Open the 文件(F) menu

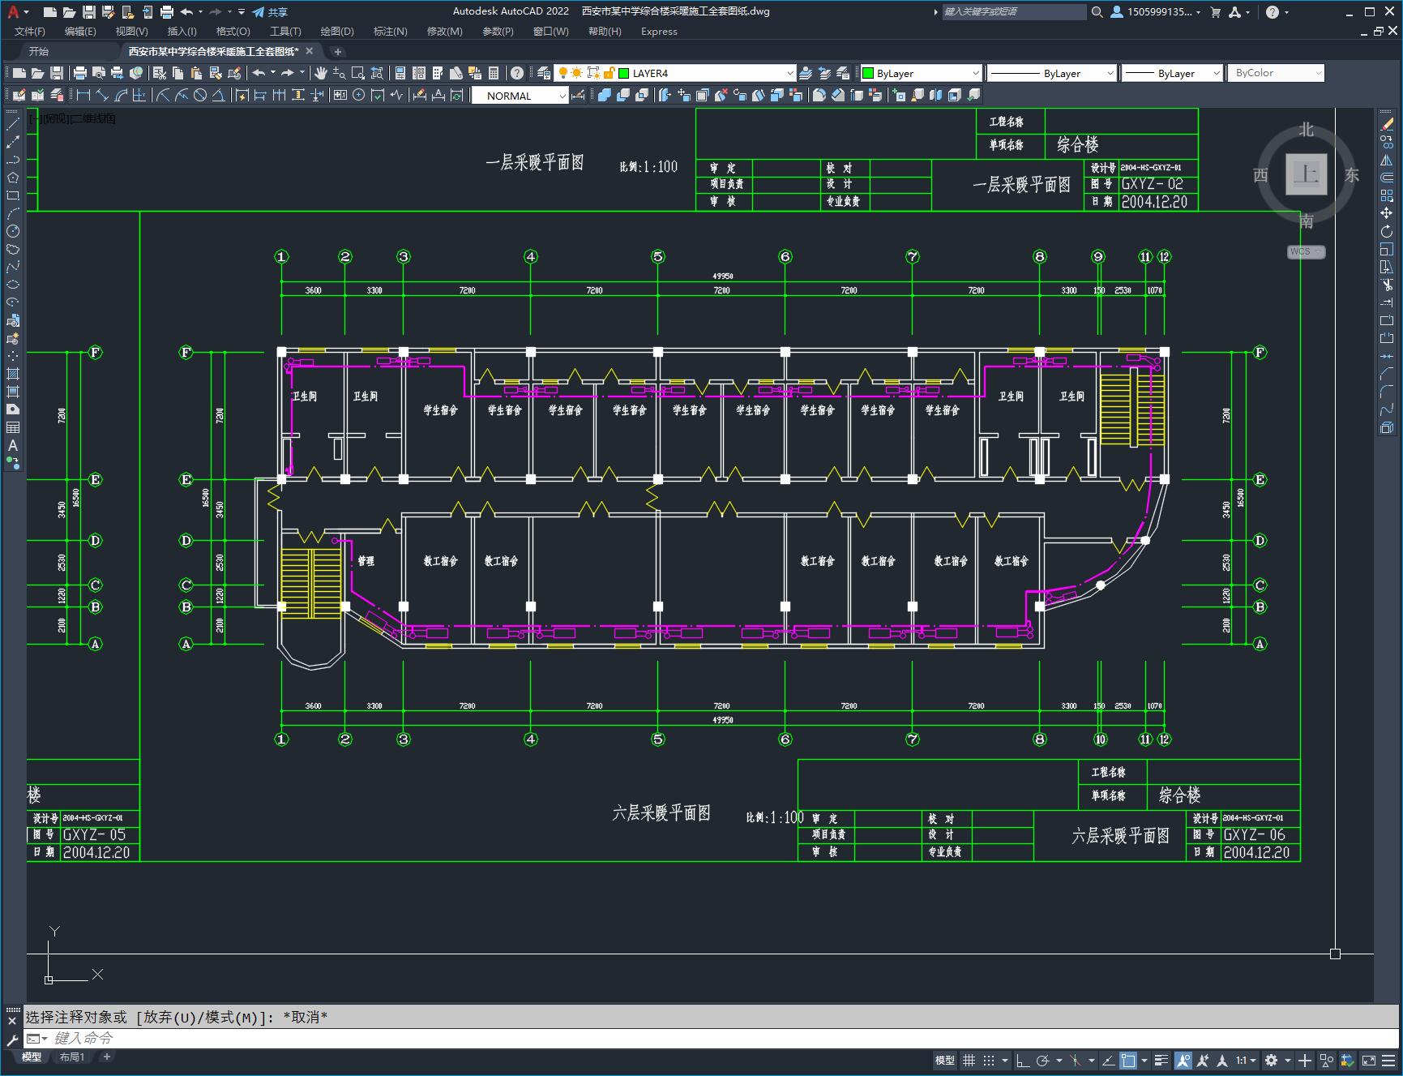coord(30,32)
